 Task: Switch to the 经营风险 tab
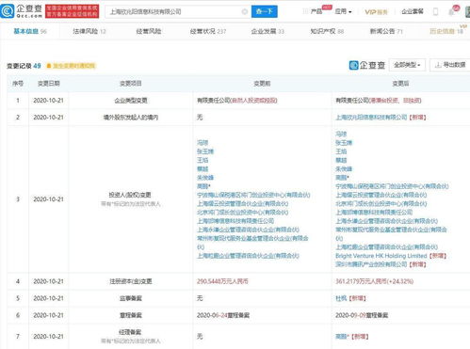(149, 31)
